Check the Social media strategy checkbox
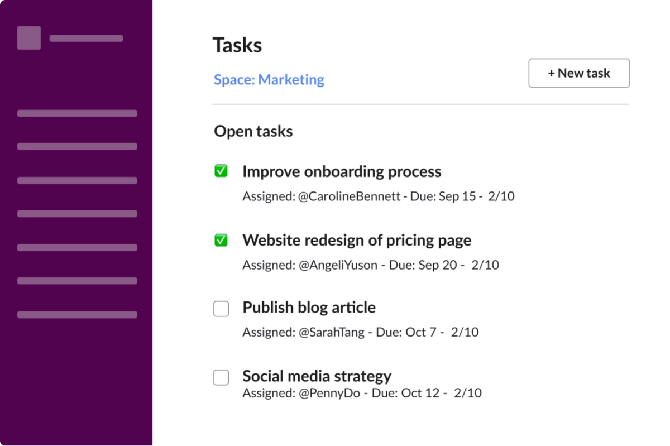 [x=221, y=377]
